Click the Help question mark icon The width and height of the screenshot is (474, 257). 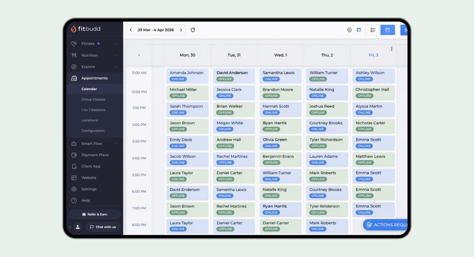74,200
